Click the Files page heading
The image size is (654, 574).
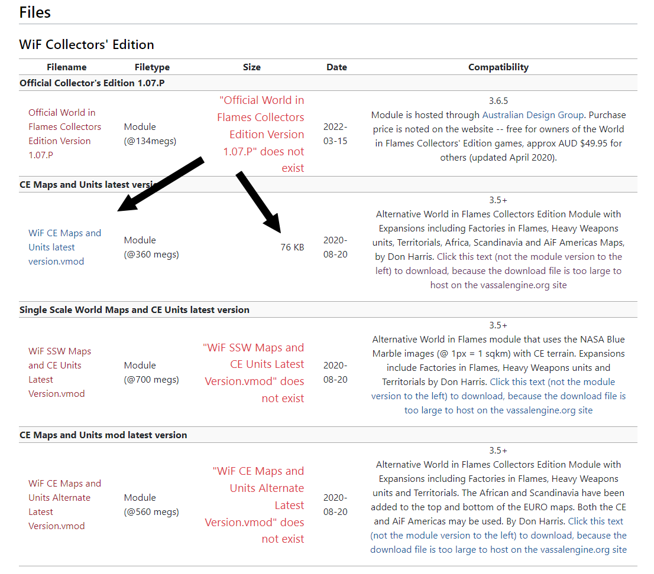[x=35, y=12]
